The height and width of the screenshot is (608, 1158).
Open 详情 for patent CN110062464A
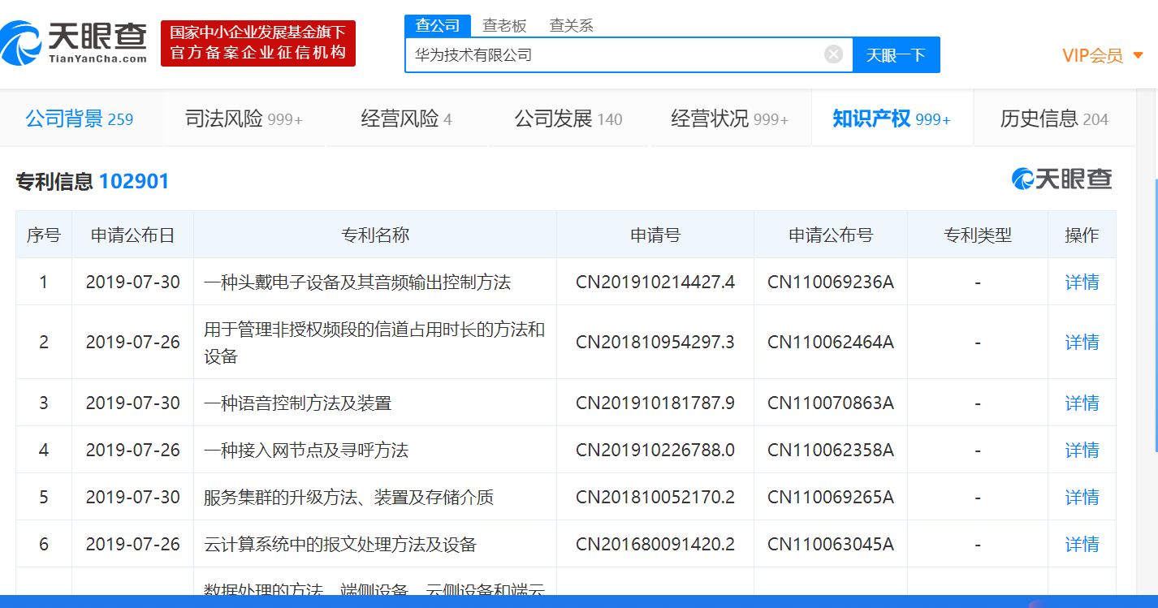point(1082,342)
